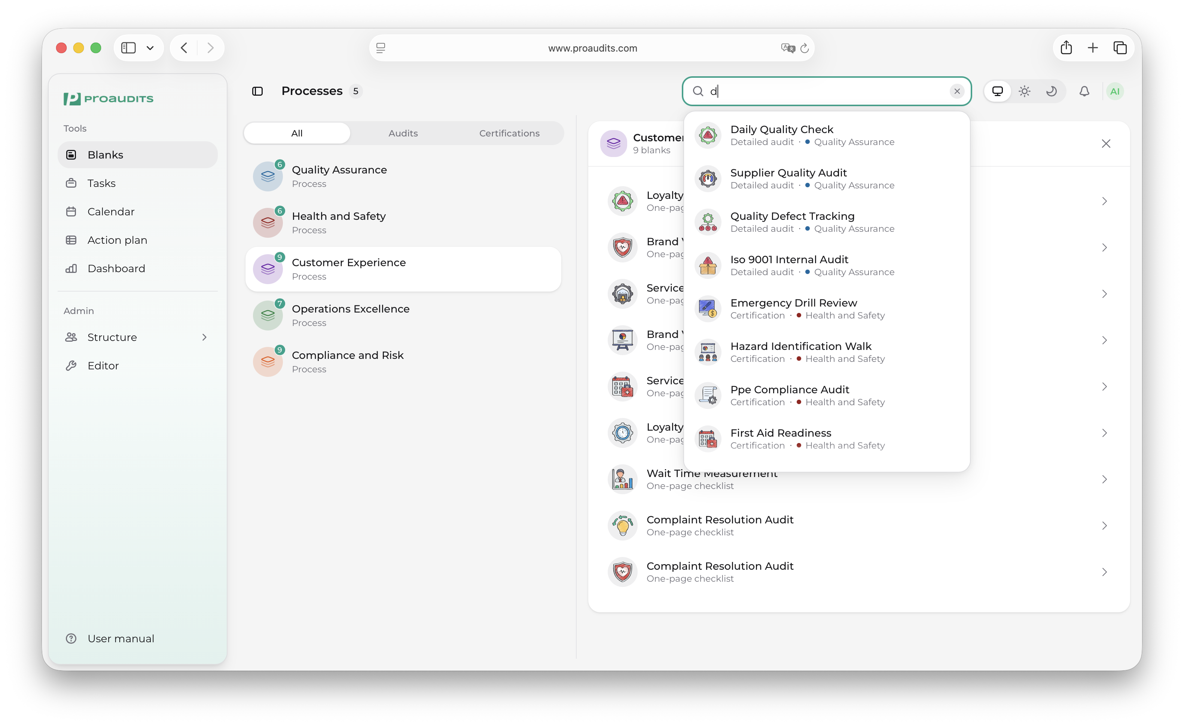Select Health and Safety process

(x=403, y=223)
